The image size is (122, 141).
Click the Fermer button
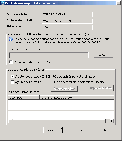point(79,130)
